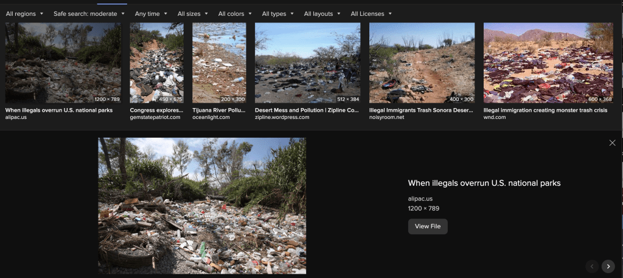This screenshot has width=623, height=278.
Task: Open the All regions dropdown
Action: pyautogui.click(x=24, y=13)
